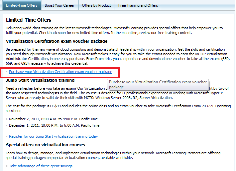Image resolution: width=236 pixels, height=171 pixels.
Task: Follow Take advantage of these great savings link
Action: [41, 166]
